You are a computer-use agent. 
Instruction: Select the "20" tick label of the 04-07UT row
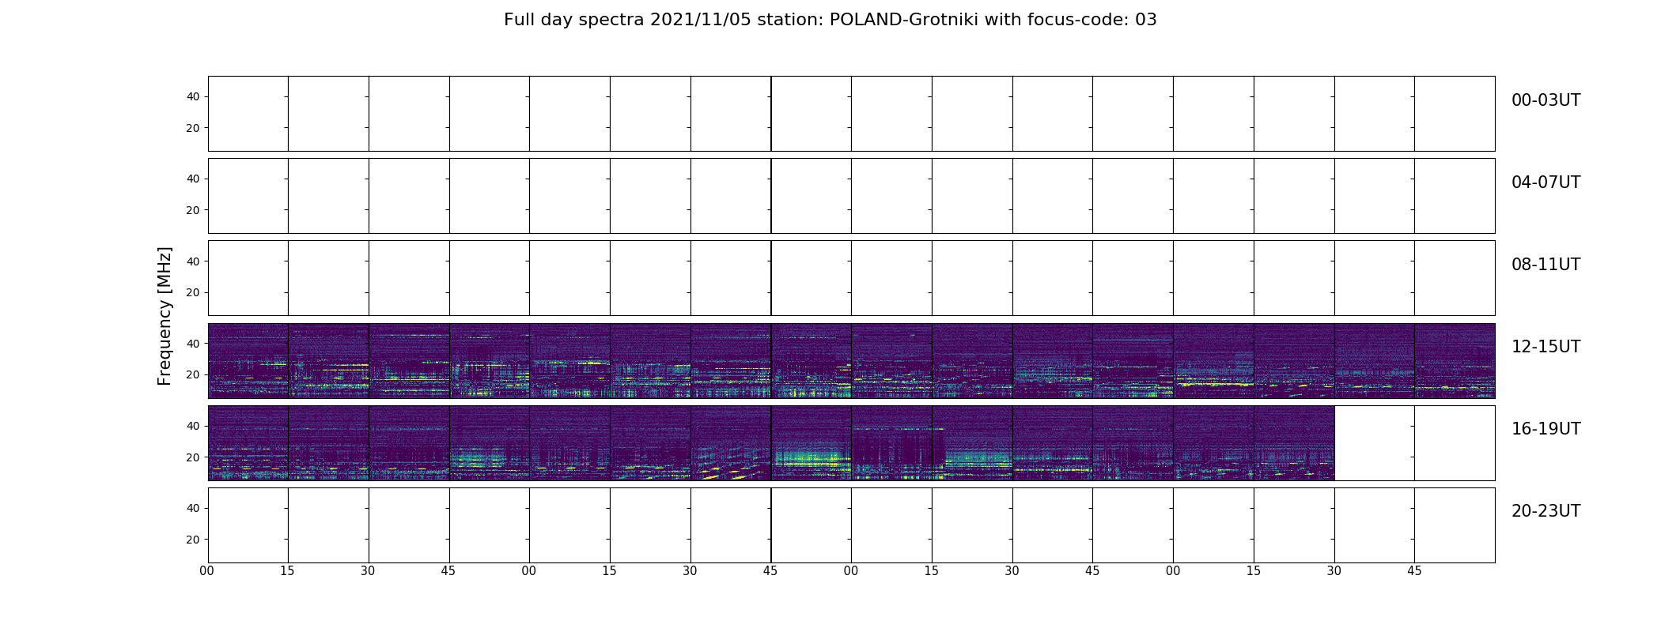(x=192, y=210)
